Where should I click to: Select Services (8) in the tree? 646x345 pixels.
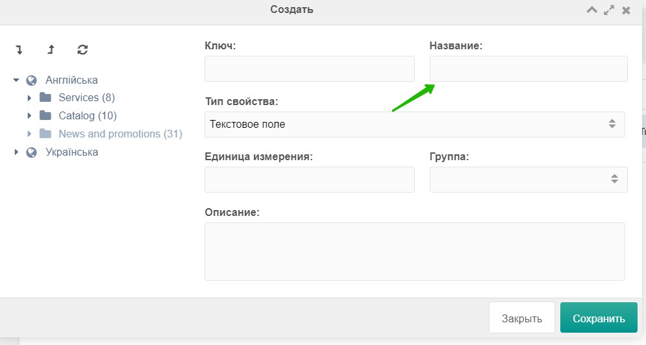[x=86, y=97]
